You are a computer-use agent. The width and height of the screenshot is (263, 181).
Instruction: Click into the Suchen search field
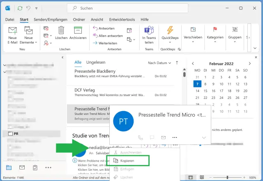point(127,8)
